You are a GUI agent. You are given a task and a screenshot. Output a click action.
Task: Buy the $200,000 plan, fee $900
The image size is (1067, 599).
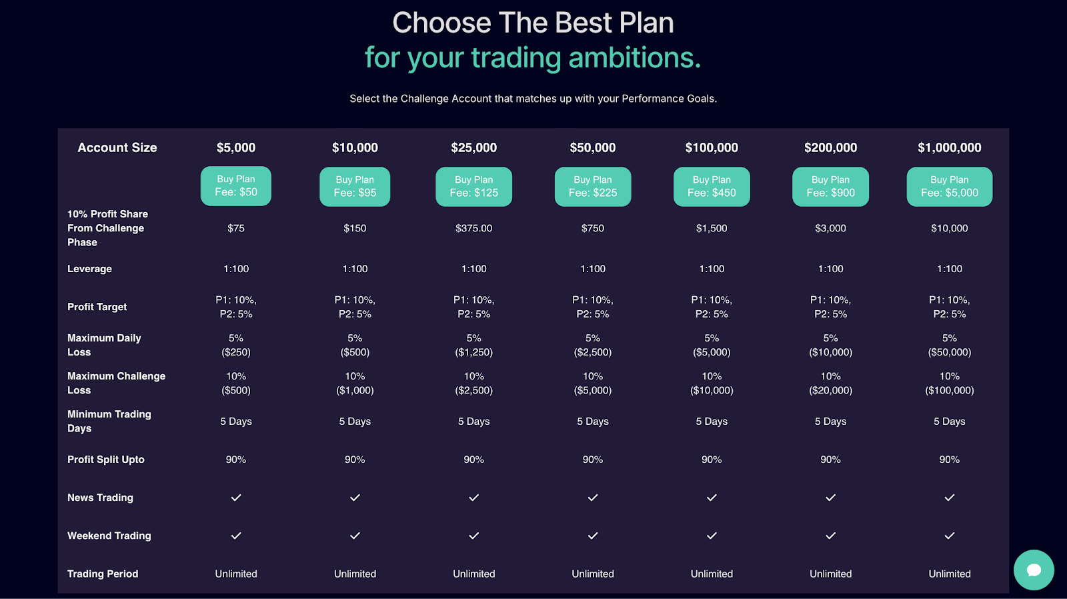pyautogui.click(x=831, y=187)
